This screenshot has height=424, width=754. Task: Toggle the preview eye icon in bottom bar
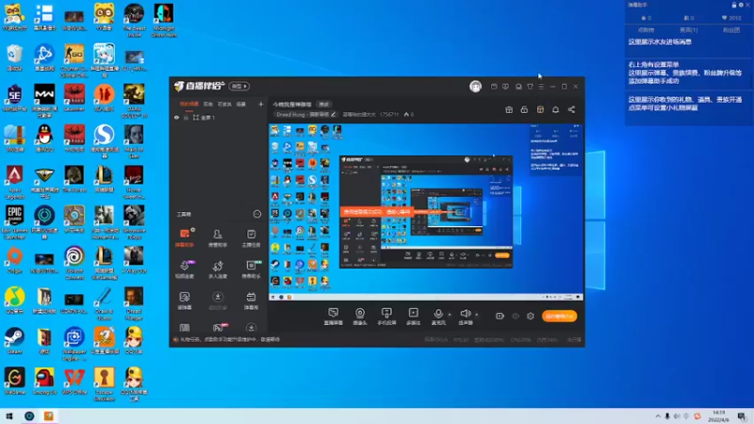(516, 316)
